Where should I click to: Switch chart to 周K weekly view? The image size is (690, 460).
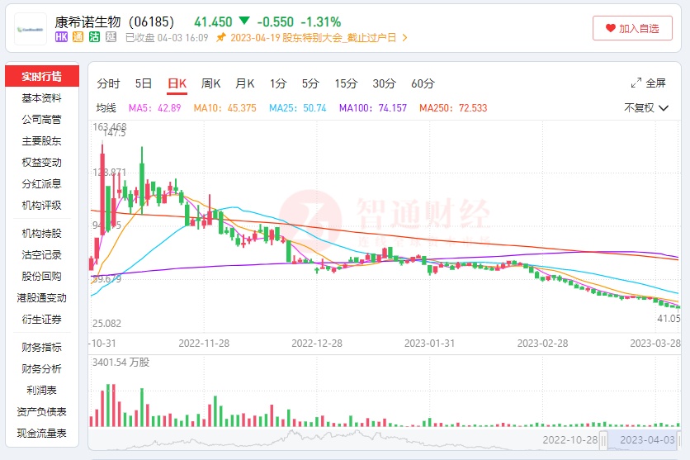211,83
